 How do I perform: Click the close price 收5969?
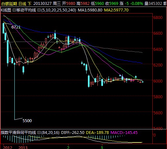click(x=112, y=4)
